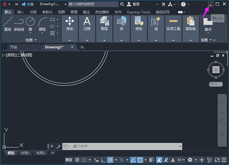Open the 图层 (Layers) panel
This screenshot has height=165, width=229.
tap(104, 24)
